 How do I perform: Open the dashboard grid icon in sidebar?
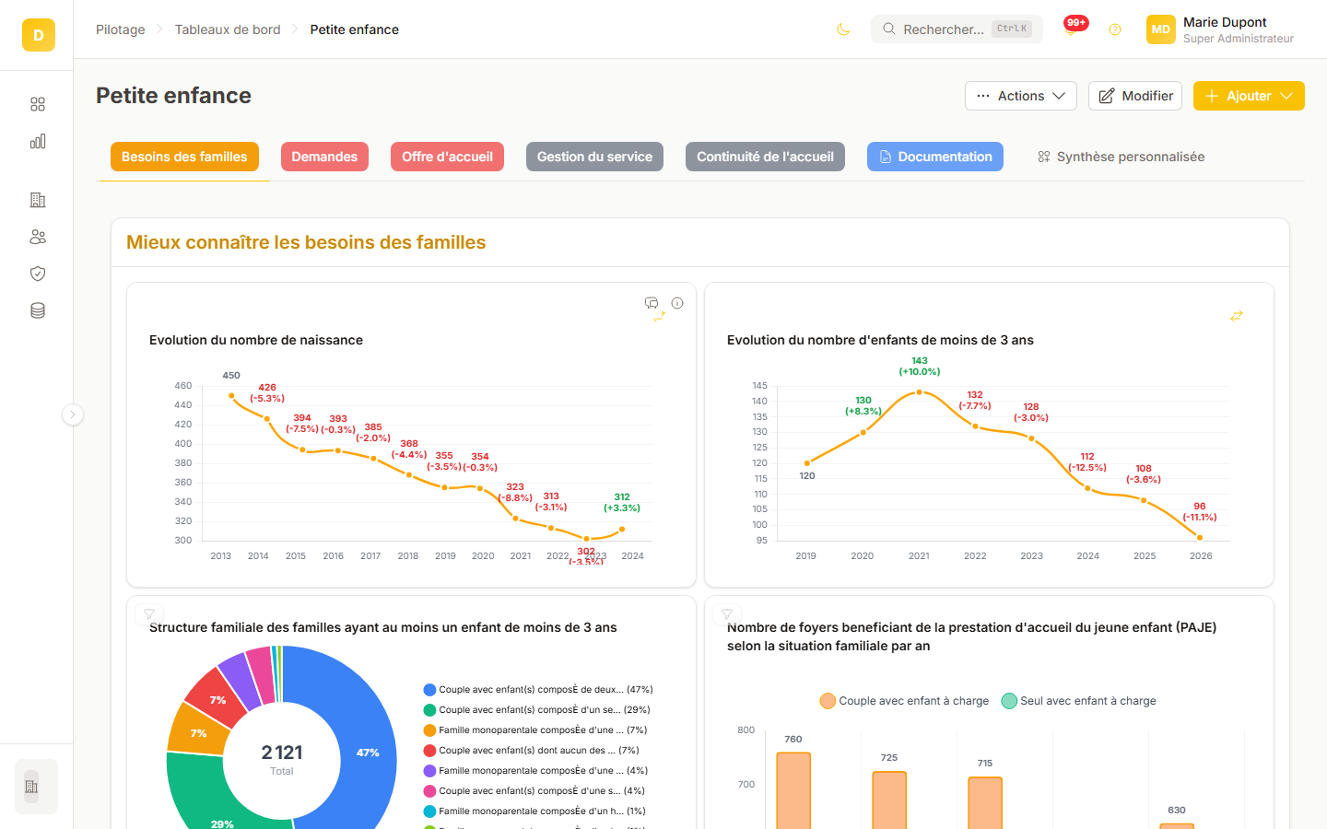[38, 104]
